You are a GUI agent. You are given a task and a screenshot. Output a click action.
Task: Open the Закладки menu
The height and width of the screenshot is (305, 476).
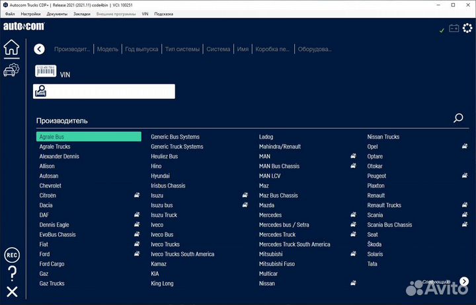click(81, 13)
